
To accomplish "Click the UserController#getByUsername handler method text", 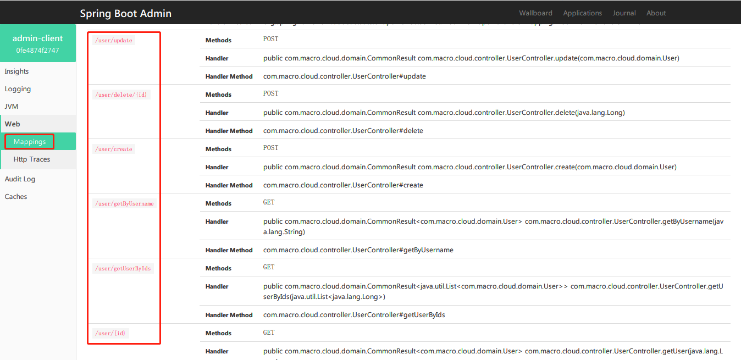I will [x=358, y=250].
